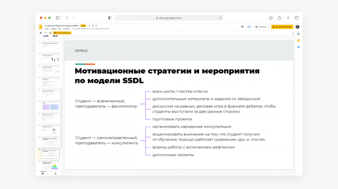Viewport: 338px width, 189px height.
Task: Select slide 11 thumbnail
Action: pos(50,46)
